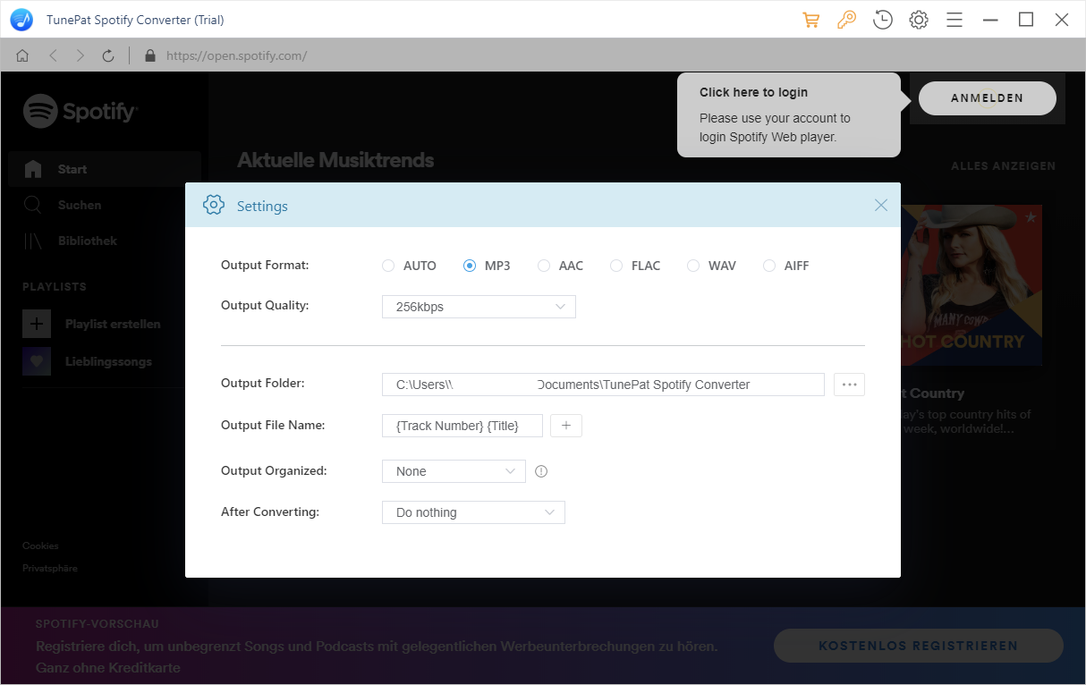Click the Aktuelle Musiktrends heading
Viewport: 1086px width, 685px height.
pos(335,160)
